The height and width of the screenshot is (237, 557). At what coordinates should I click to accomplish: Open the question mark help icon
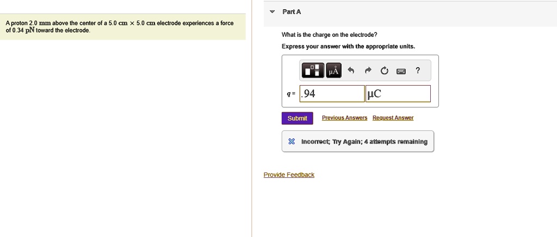(x=418, y=71)
